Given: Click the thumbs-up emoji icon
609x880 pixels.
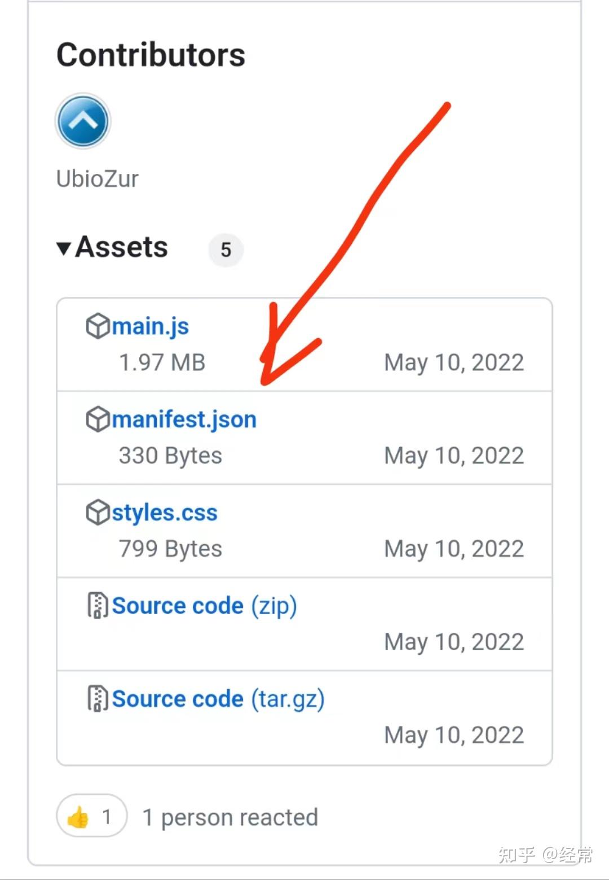Looking at the screenshot, I should point(78,816).
